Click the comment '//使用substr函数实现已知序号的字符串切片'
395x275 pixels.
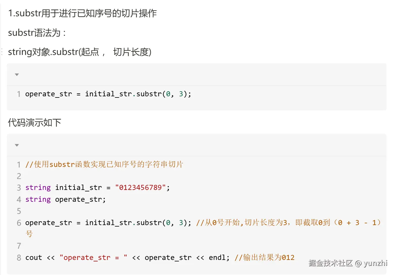(104, 164)
